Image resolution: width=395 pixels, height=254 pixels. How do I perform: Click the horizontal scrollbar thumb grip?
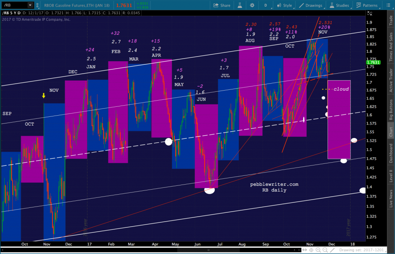click(x=208, y=250)
